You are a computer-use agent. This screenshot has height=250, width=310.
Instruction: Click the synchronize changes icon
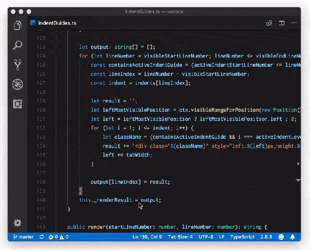[x=42, y=237]
